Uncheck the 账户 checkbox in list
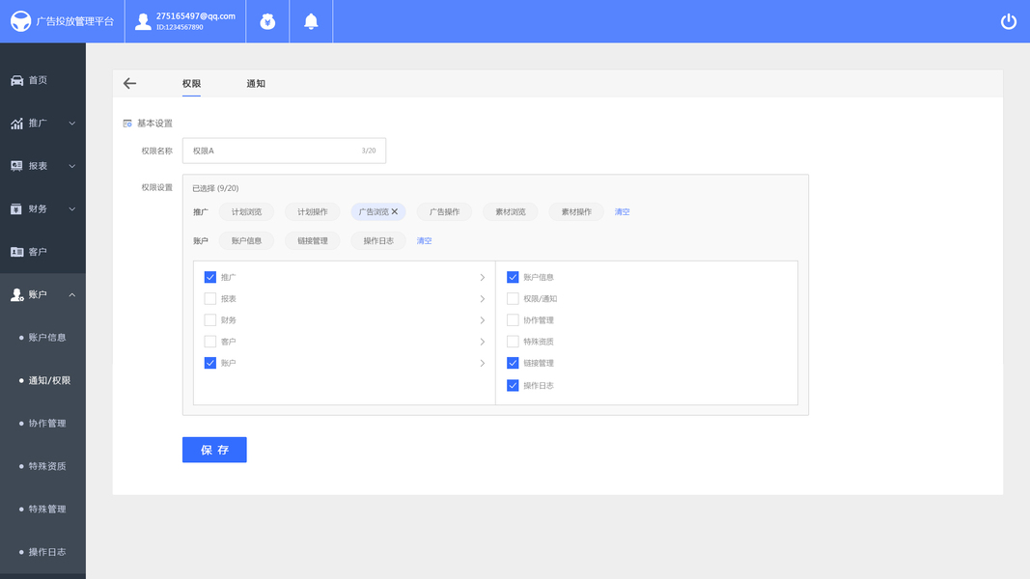Viewport: 1030px width, 579px height. (x=210, y=363)
